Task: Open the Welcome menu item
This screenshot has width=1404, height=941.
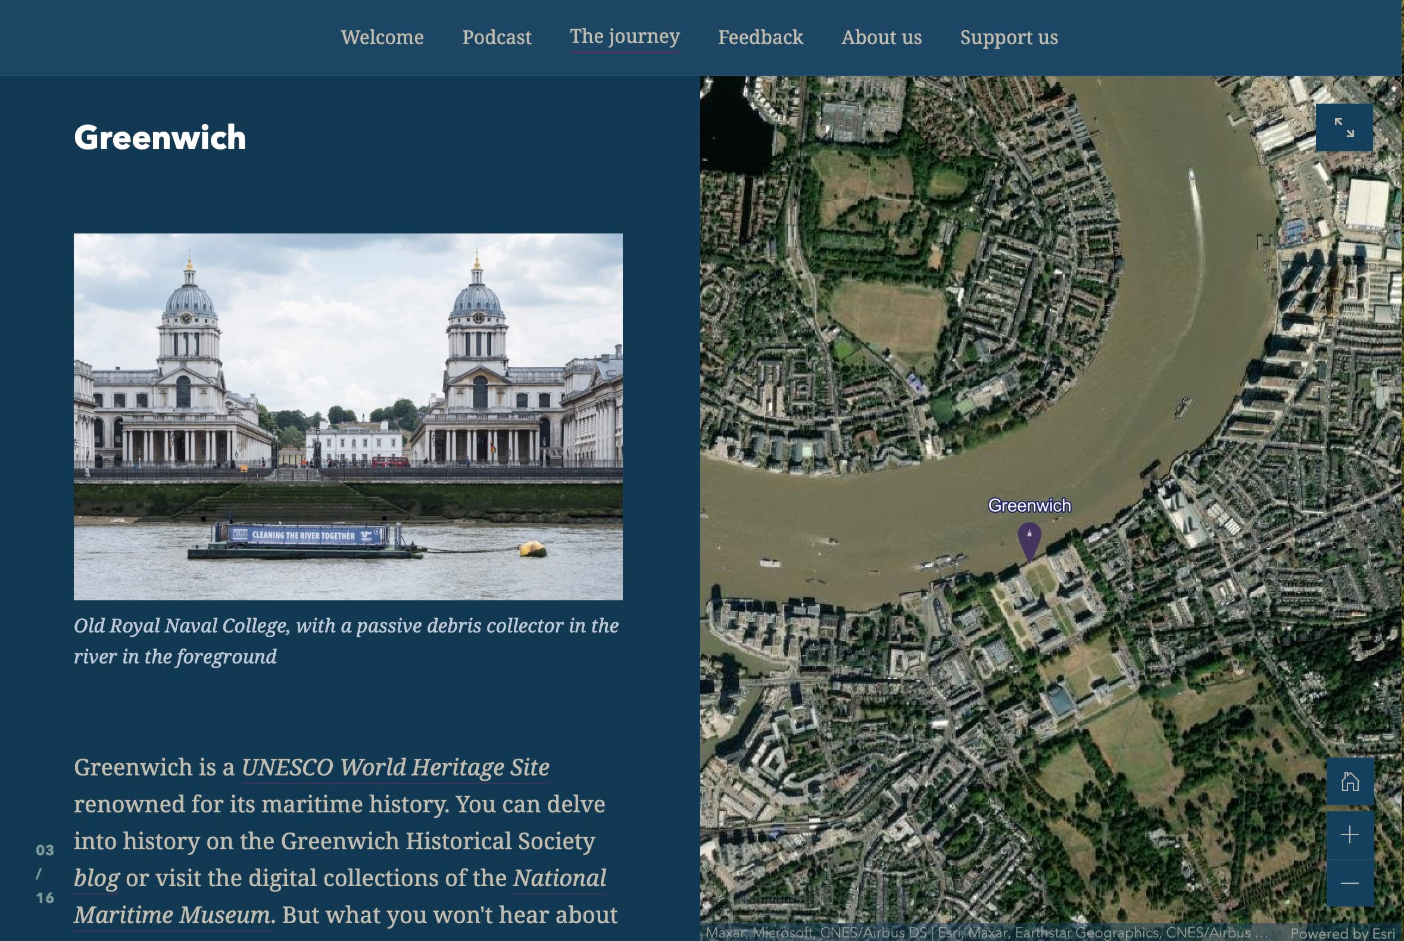Action: tap(382, 37)
